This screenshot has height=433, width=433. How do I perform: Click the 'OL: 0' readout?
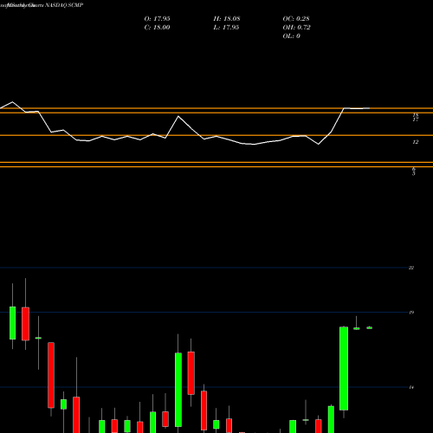291,36
